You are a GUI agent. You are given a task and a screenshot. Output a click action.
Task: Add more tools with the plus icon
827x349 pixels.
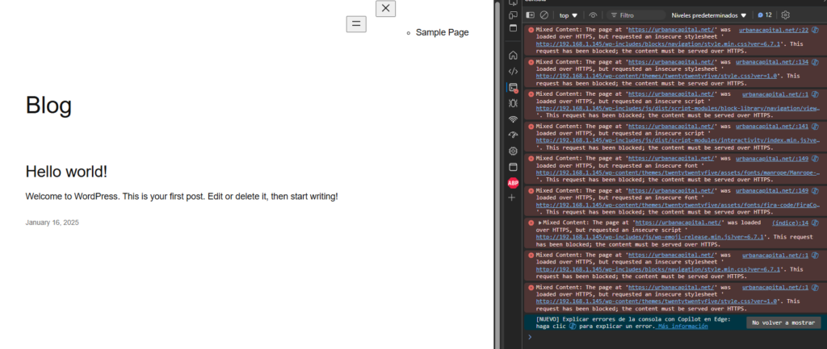(513, 197)
